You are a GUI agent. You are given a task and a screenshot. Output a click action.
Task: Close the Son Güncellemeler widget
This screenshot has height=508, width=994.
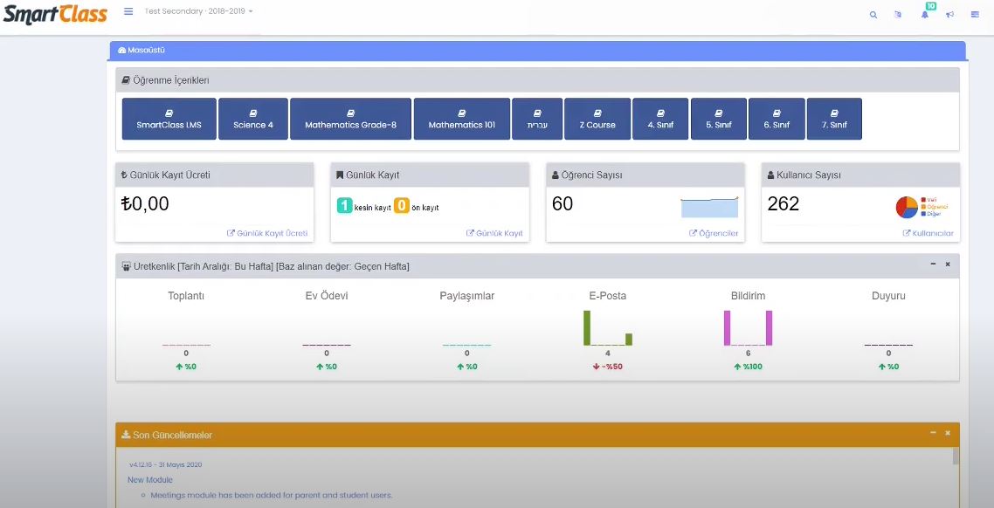(947, 432)
